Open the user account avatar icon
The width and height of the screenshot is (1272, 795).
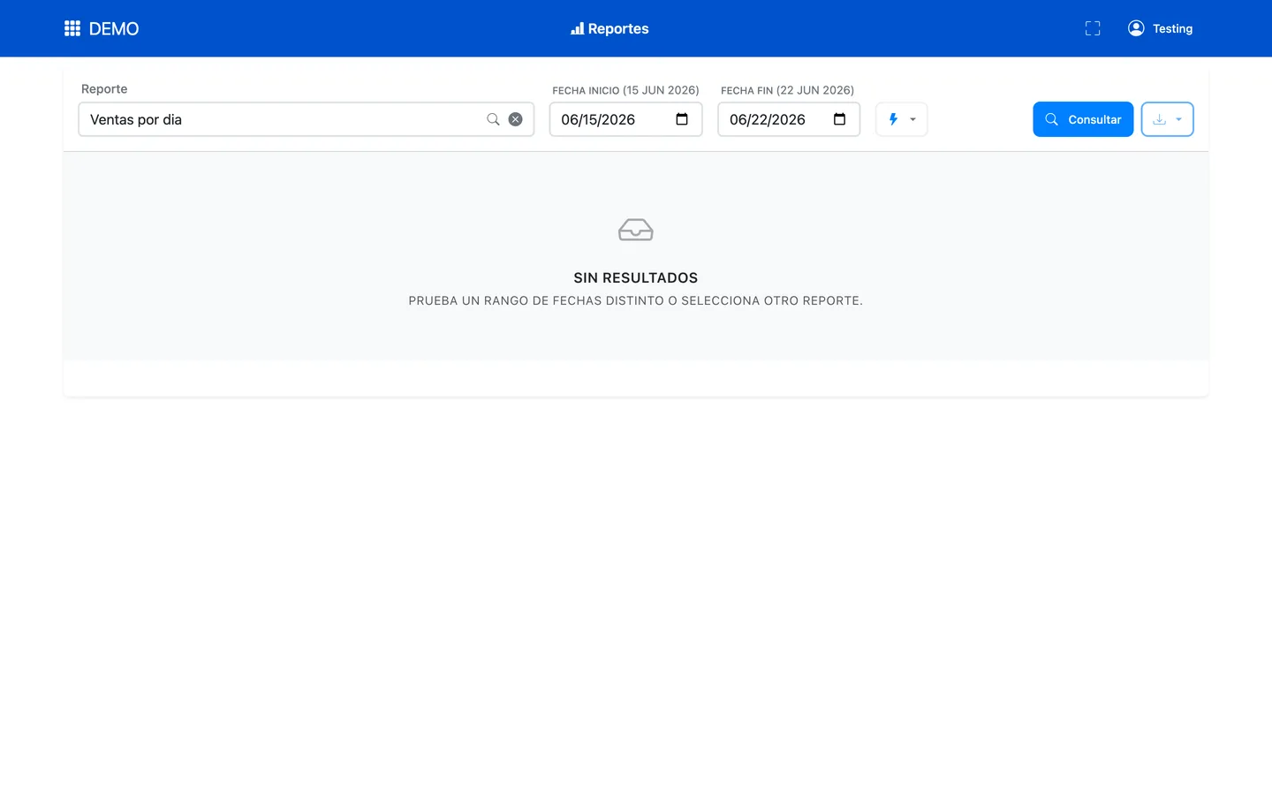click(1136, 28)
